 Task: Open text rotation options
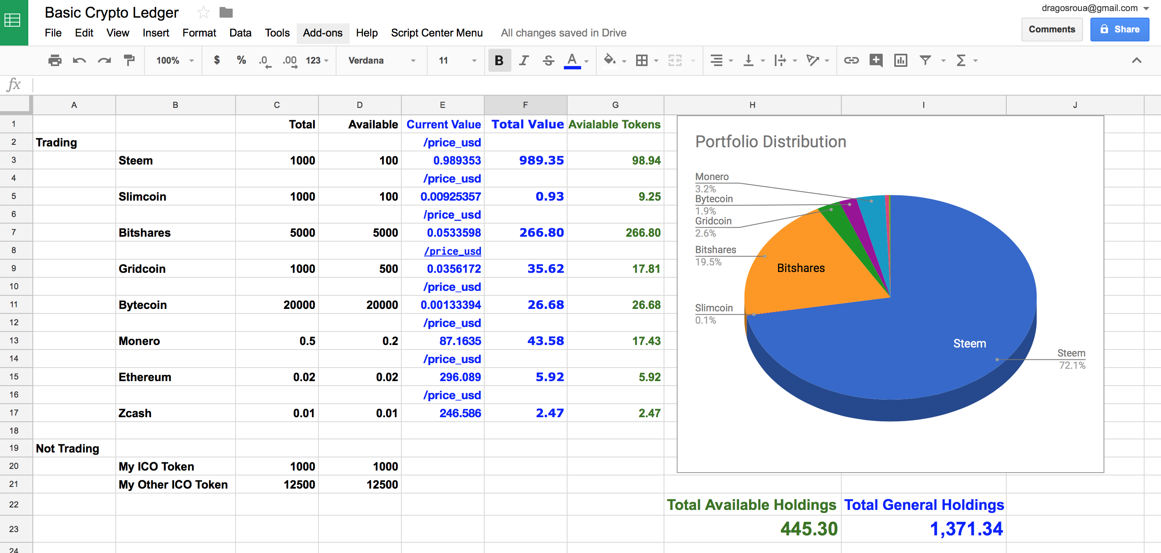[813, 60]
